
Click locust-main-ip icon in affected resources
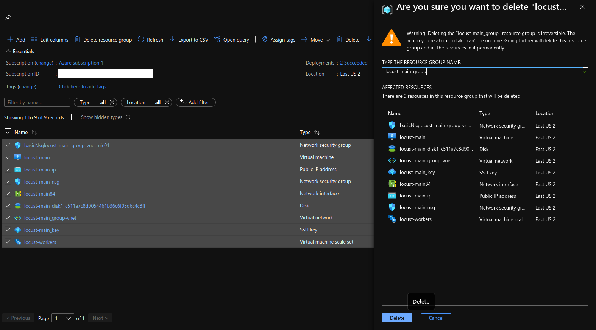click(x=392, y=196)
